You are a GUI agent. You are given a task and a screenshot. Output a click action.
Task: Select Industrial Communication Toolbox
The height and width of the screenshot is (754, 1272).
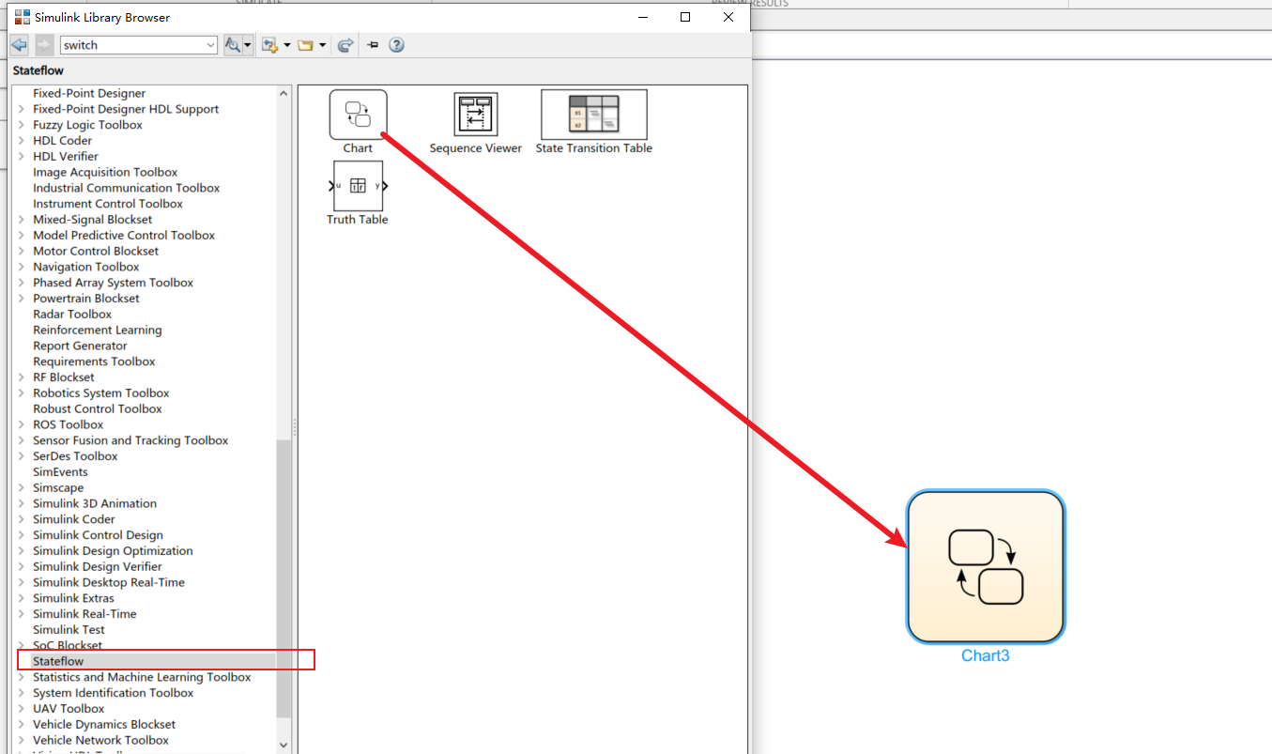[x=126, y=188]
